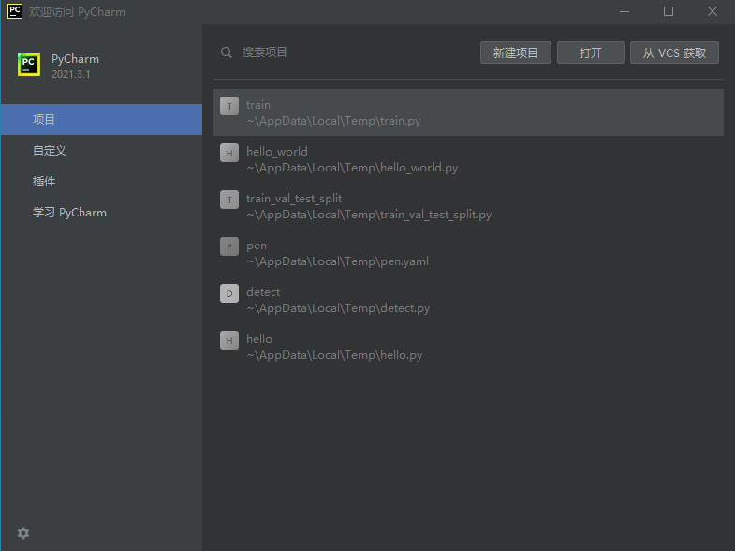Click the path ending in detect.py
735x551 pixels.
pos(338,308)
